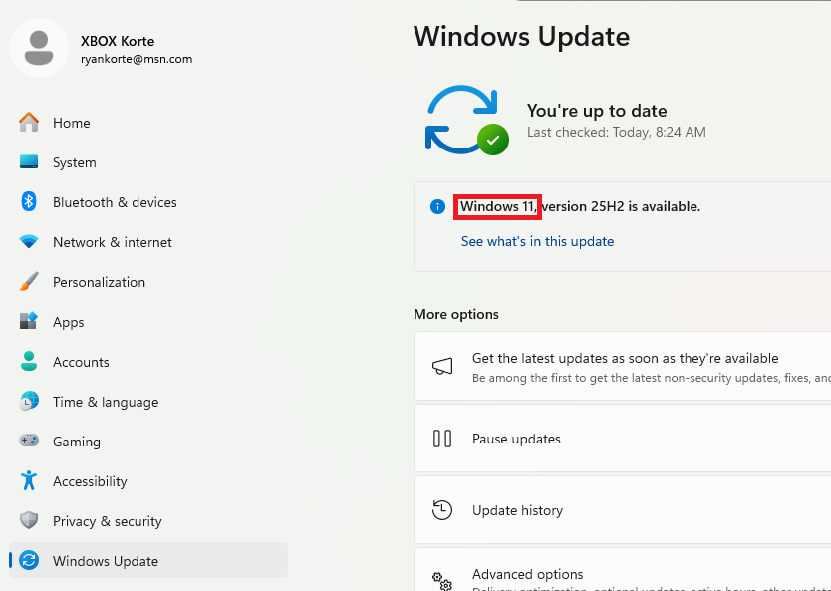
Task: Go to Time & language settings
Action: [105, 402]
